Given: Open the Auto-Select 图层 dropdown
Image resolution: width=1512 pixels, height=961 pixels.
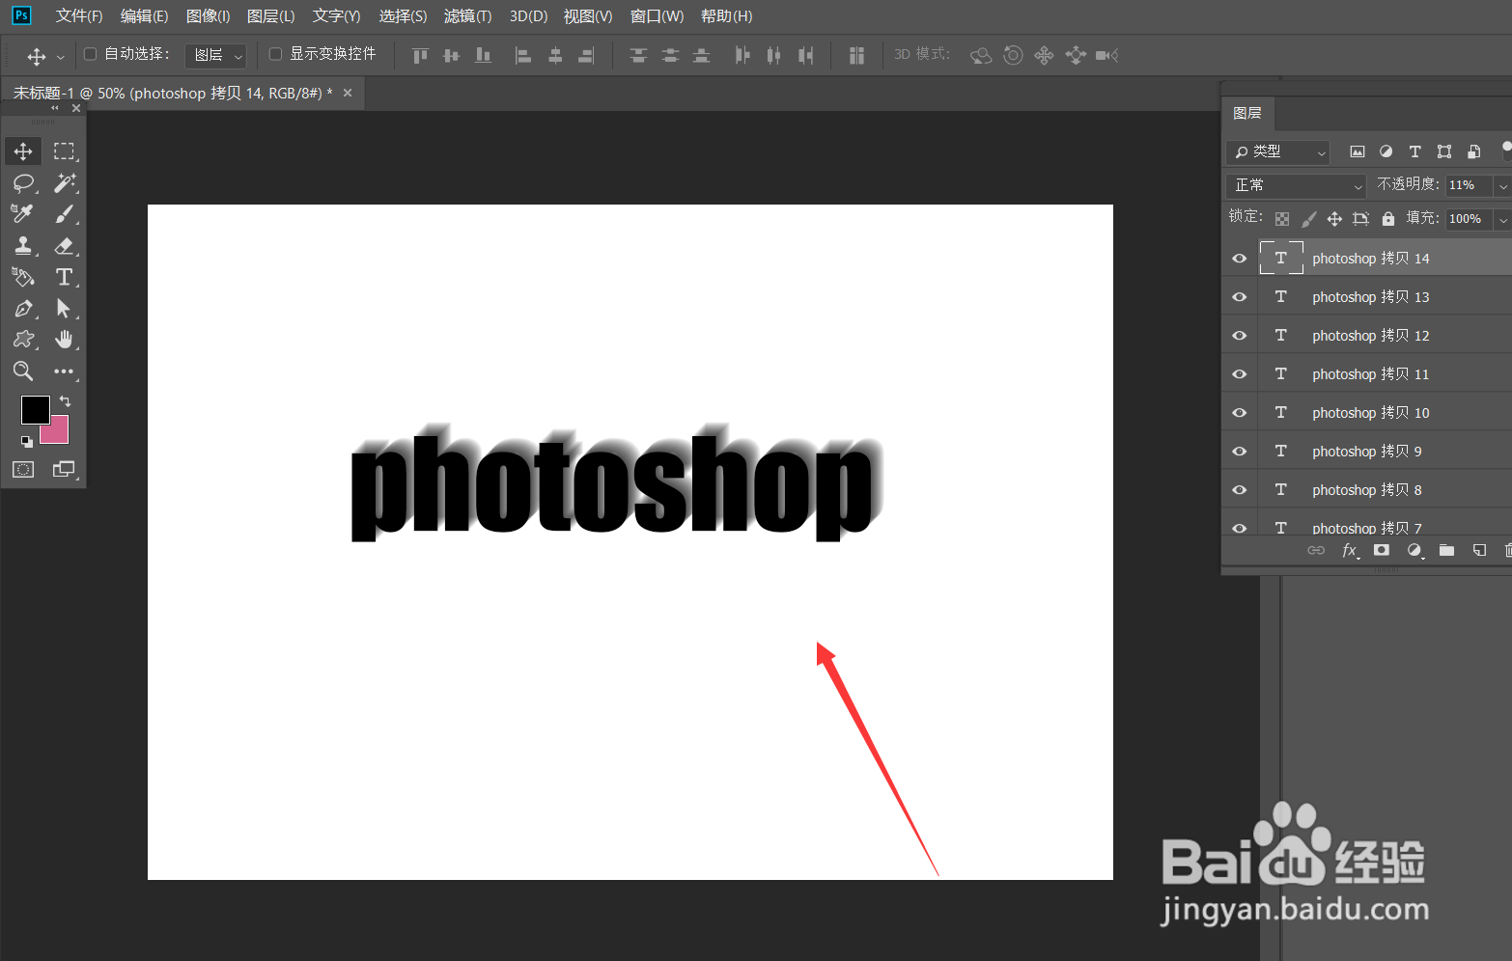Looking at the screenshot, I should tap(215, 55).
